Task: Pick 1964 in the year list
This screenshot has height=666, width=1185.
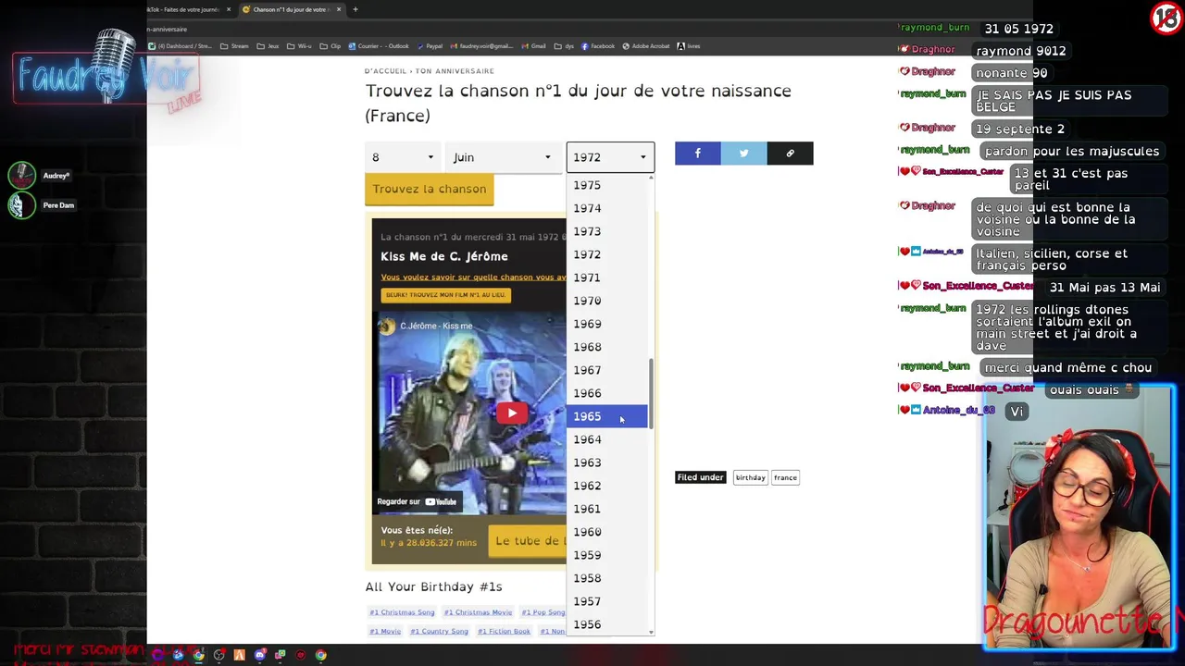Action: click(x=607, y=439)
